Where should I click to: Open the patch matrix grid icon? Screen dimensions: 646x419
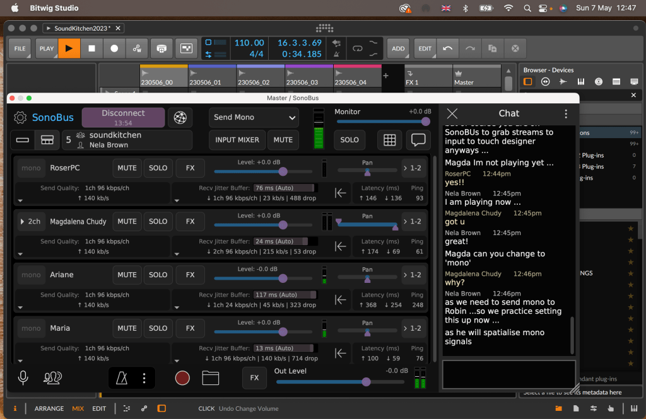point(389,140)
